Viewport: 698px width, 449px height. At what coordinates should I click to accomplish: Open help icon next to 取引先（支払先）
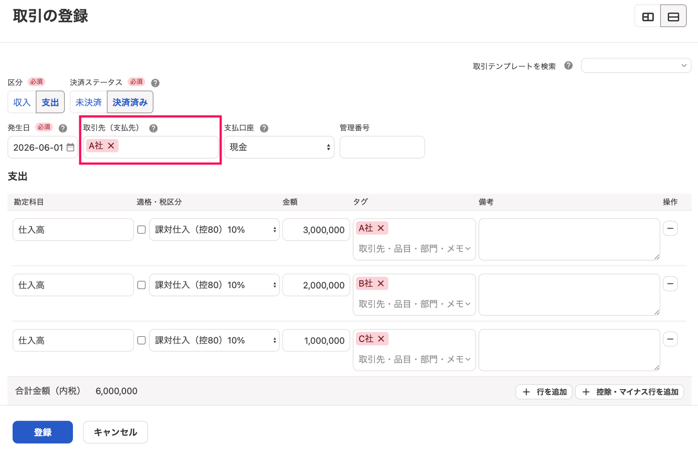point(153,128)
